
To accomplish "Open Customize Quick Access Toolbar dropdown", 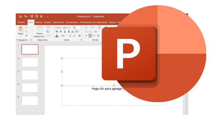I will [x=48, y=16].
